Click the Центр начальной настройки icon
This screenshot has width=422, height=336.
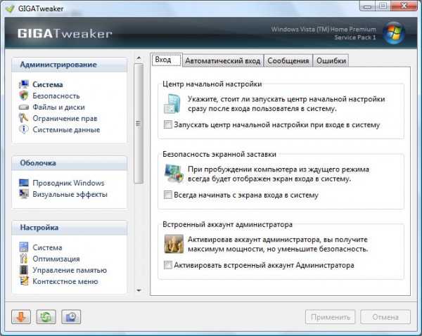click(x=172, y=103)
